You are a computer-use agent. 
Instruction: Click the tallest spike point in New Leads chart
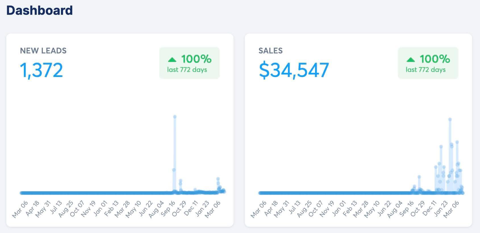(x=175, y=117)
